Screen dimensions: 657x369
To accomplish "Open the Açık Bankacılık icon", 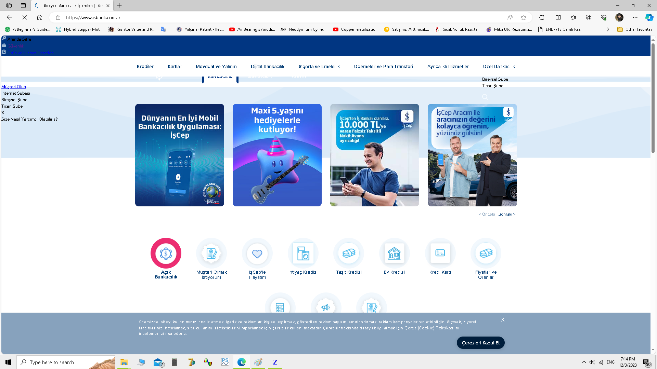I will [166, 253].
